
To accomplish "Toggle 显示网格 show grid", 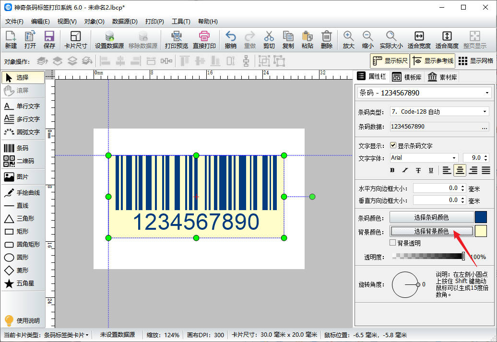I will click(x=476, y=61).
